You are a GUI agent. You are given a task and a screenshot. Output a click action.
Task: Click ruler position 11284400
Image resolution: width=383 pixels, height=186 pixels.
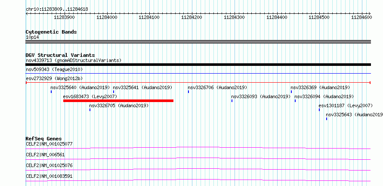point(277,17)
